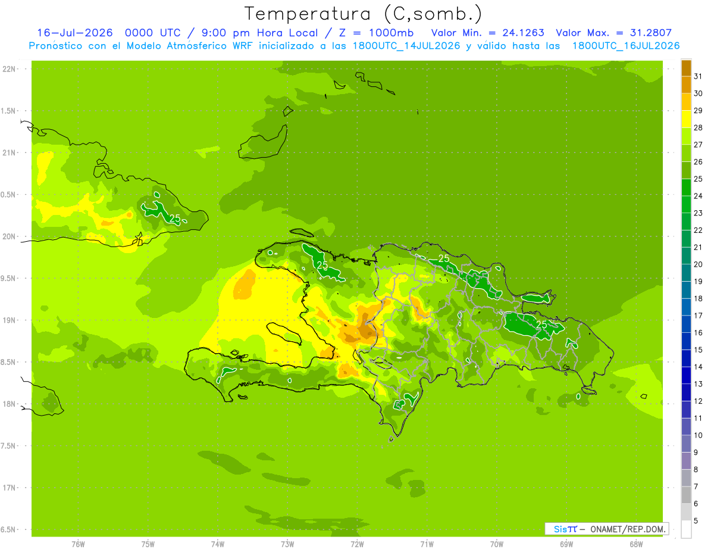The height and width of the screenshot is (552, 714).
Task: Click the "Valor Min. = 24.1263" value
Action: [x=487, y=33]
